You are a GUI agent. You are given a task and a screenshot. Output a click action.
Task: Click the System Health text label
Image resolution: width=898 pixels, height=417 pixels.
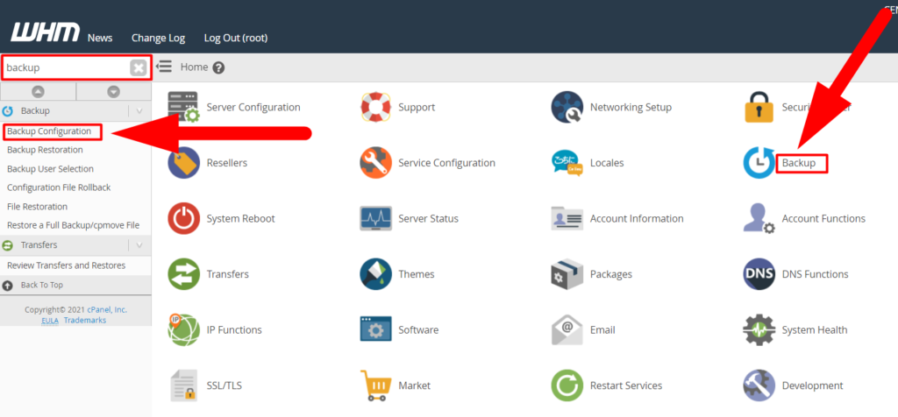(x=815, y=330)
